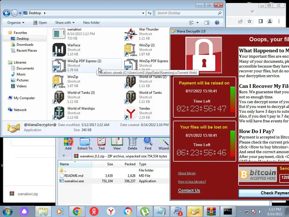Open Videos library
This screenshot has width=289, height=217.
(19, 86)
